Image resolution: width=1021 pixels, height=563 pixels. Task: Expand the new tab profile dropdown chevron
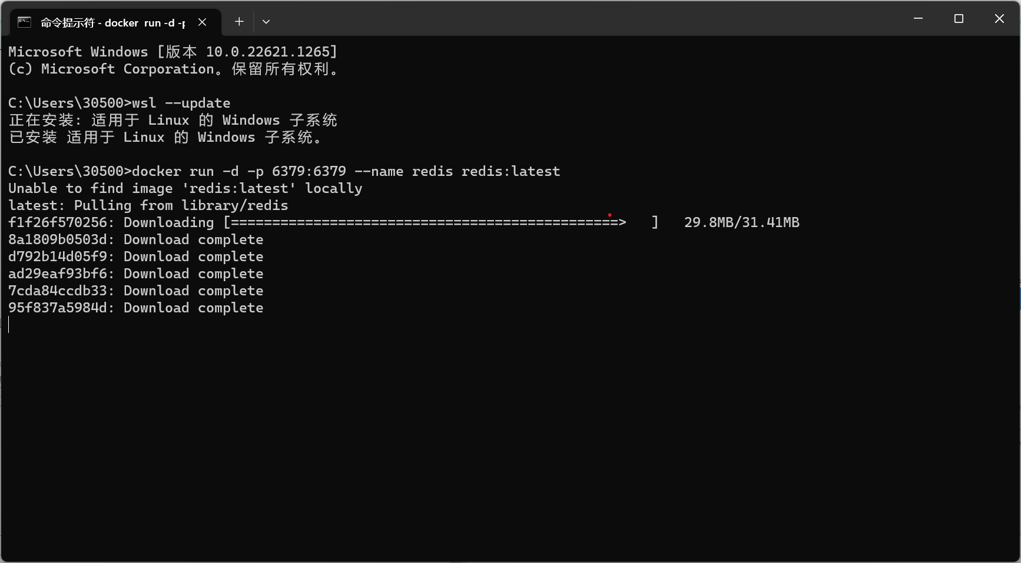click(x=266, y=22)
